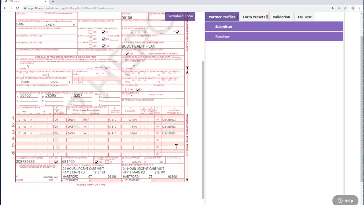Open the Help chat widget

click(x=345, y=201)
